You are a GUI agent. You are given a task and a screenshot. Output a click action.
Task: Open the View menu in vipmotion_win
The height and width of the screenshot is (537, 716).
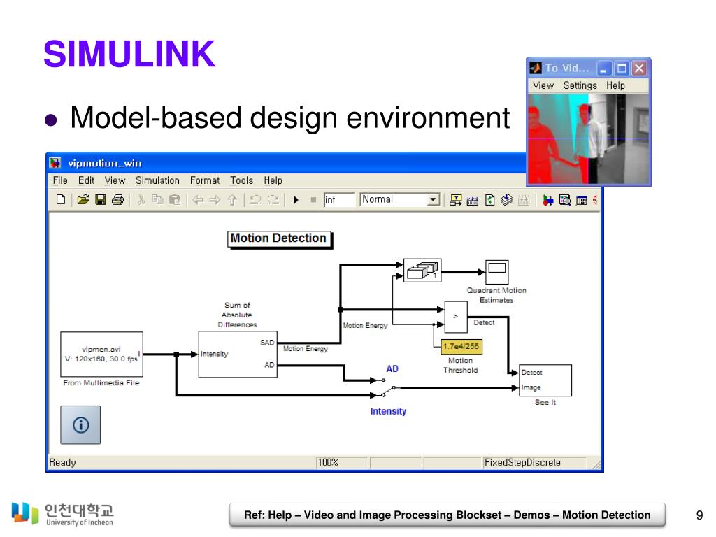coord(115,180)
